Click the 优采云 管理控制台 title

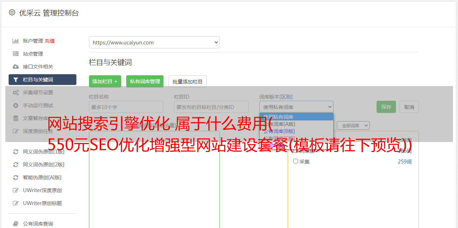pyautogui.click(x=49, y=13)
